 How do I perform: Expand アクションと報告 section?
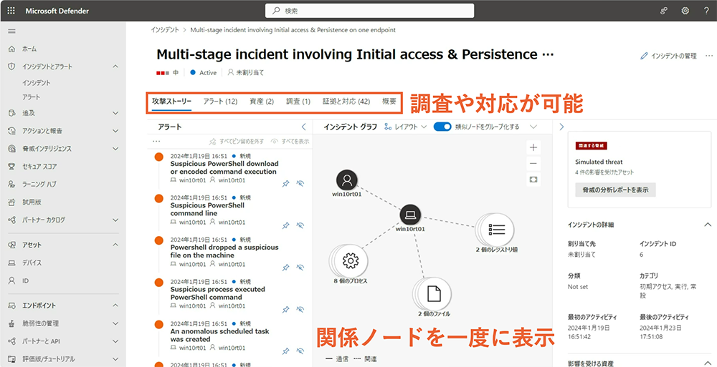click(x=115, y=131)
